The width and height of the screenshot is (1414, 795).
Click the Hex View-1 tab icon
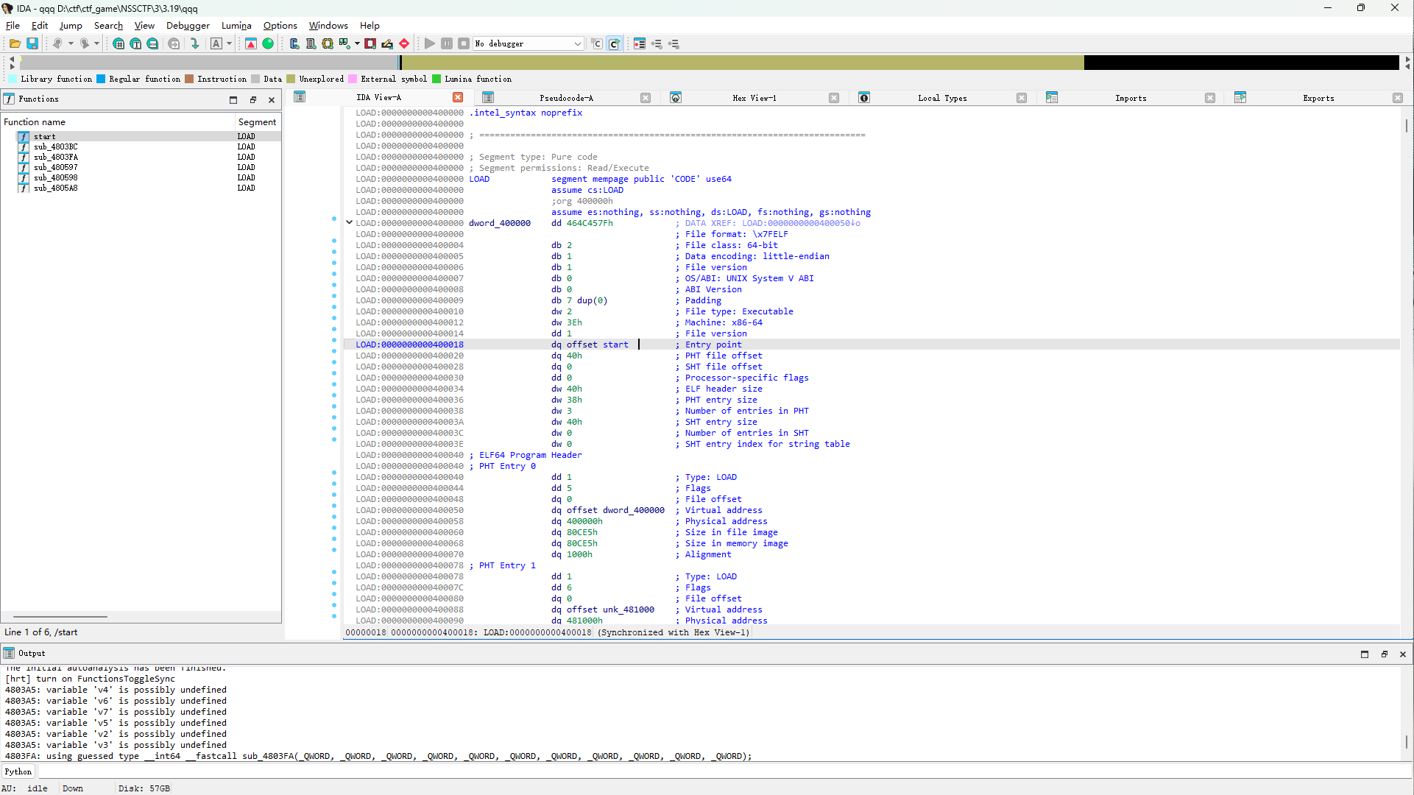pos(676,97)
